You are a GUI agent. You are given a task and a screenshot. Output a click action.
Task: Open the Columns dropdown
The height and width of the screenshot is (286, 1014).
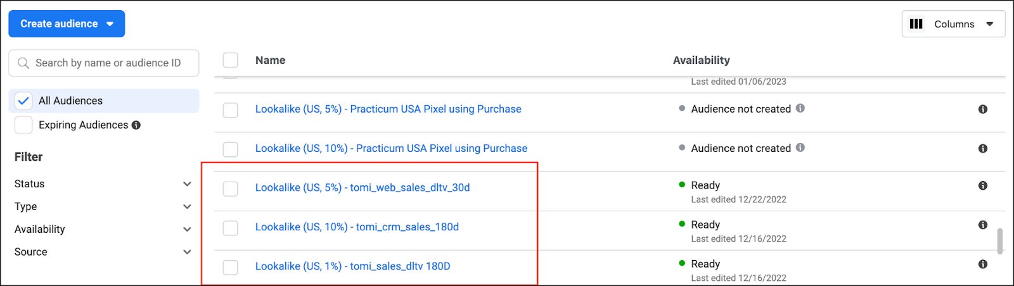953,24
